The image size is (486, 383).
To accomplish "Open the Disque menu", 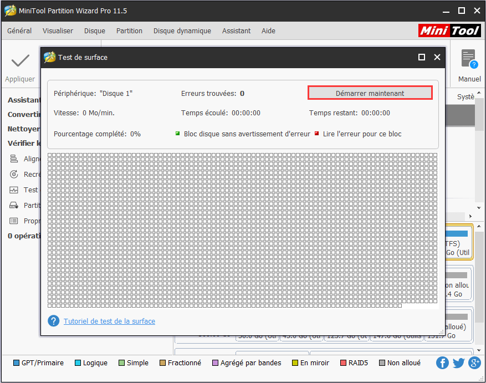I will (95, 30).
